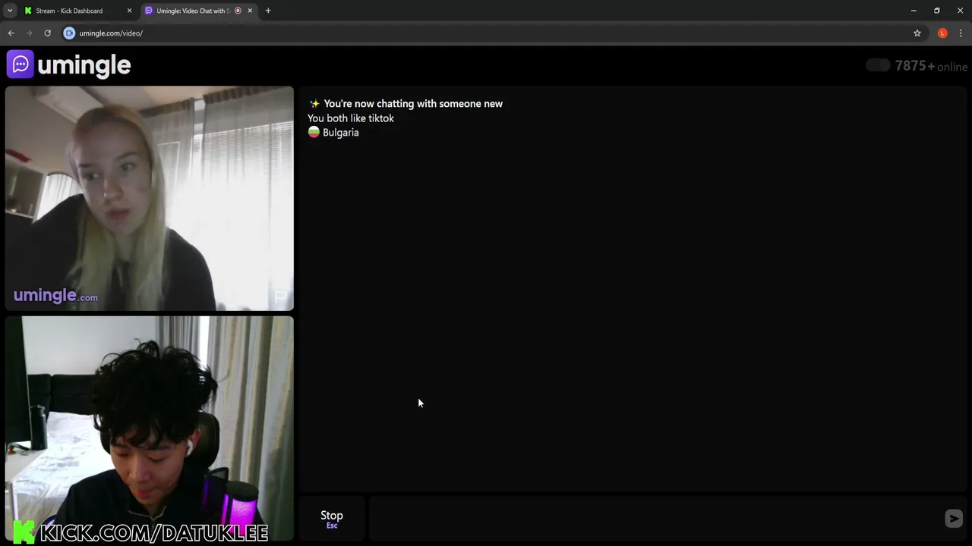Close the Stream - Kick Dashboard tab
Screen dimensions: 972x546
[129, 11]
